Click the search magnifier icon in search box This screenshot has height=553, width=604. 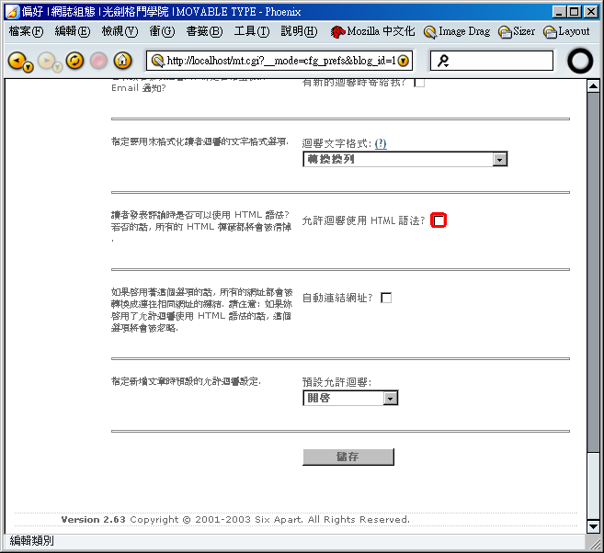[443, 61]
